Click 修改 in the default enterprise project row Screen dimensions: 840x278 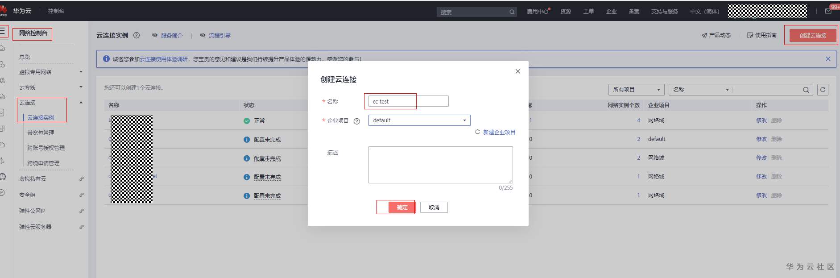761,139
